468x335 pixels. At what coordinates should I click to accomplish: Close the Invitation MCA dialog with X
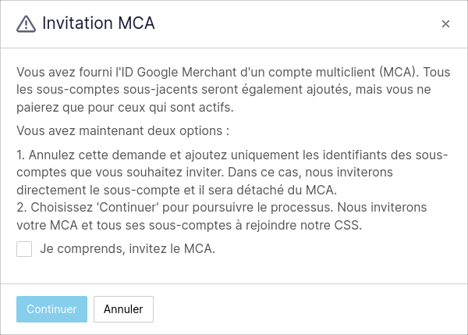point(445,23)
